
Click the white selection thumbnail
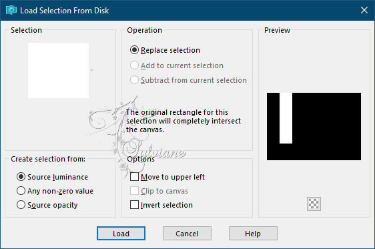[x=58, y=70]
